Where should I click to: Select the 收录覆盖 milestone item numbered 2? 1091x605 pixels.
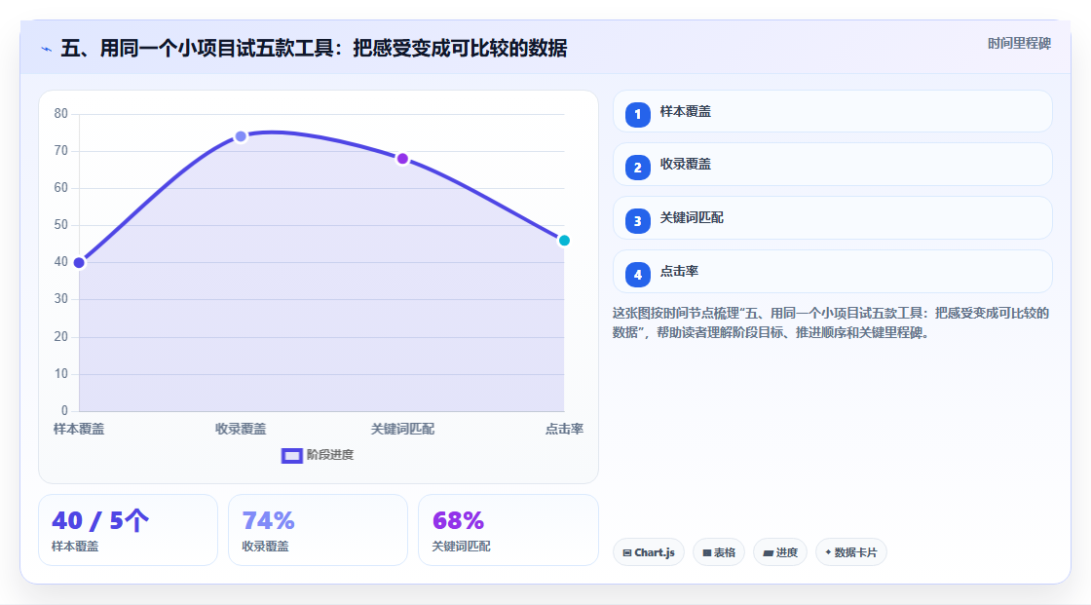[832, 165]
